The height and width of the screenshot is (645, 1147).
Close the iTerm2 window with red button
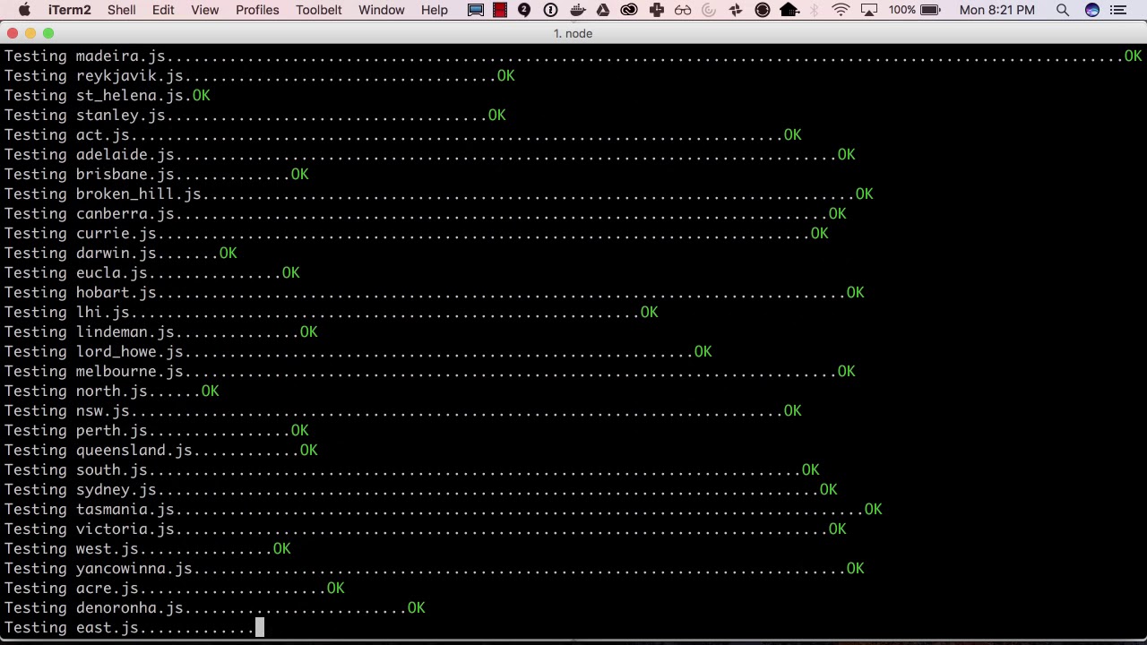pos(12,33)
